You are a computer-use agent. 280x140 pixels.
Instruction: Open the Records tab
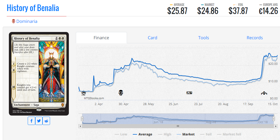(x=254, y=38)
